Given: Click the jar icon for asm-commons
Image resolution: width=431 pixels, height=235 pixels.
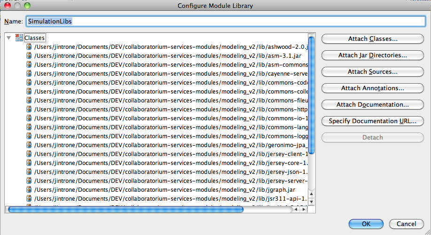Looking at the screenshot, I should click(x=29, y=64).
